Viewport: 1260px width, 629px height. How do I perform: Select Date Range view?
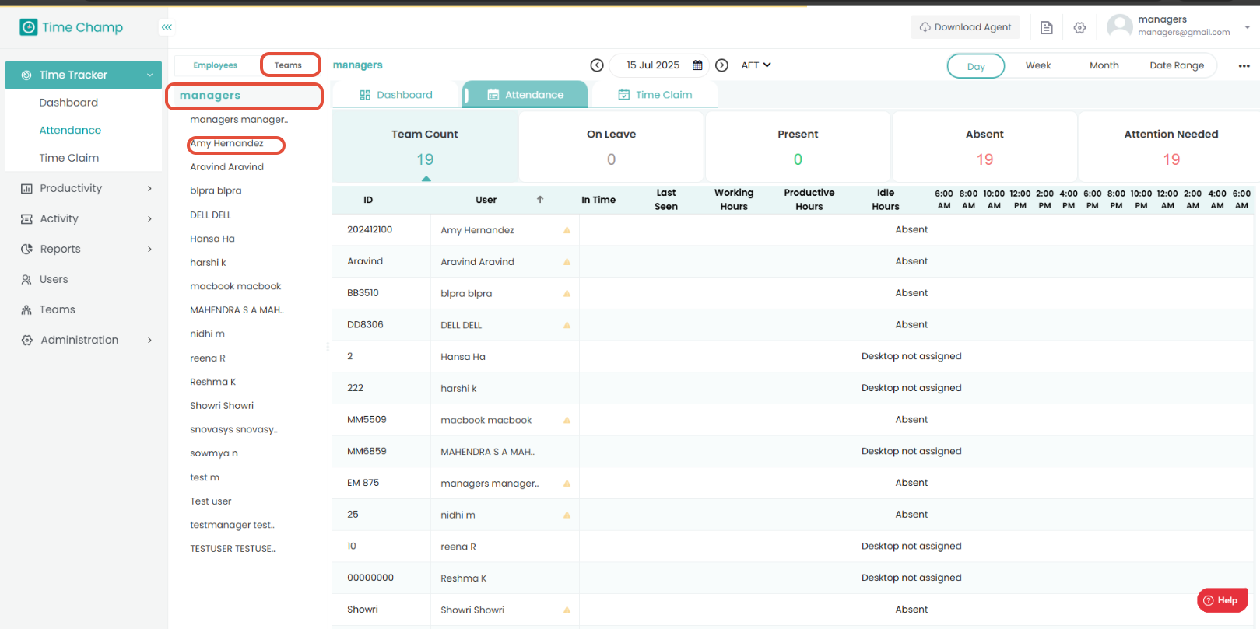coord(1177,65)
